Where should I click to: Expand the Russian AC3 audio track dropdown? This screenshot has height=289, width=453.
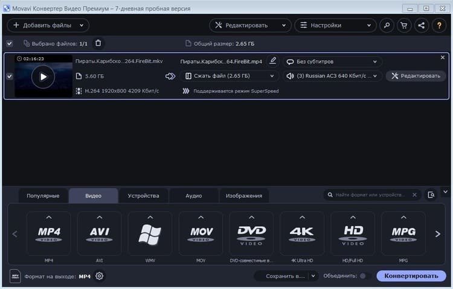(x=332, y=76)
